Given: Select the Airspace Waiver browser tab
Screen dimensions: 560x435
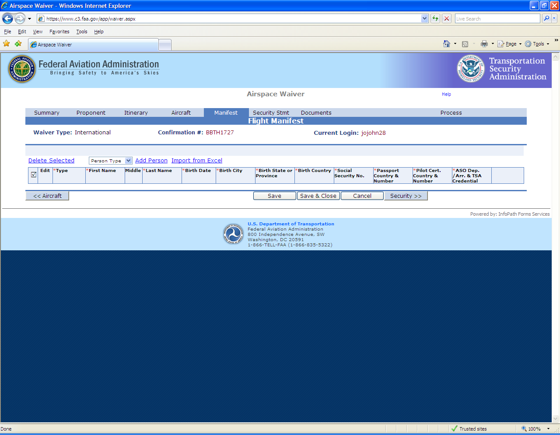Looking at the screenshot, I should point(93,45).
